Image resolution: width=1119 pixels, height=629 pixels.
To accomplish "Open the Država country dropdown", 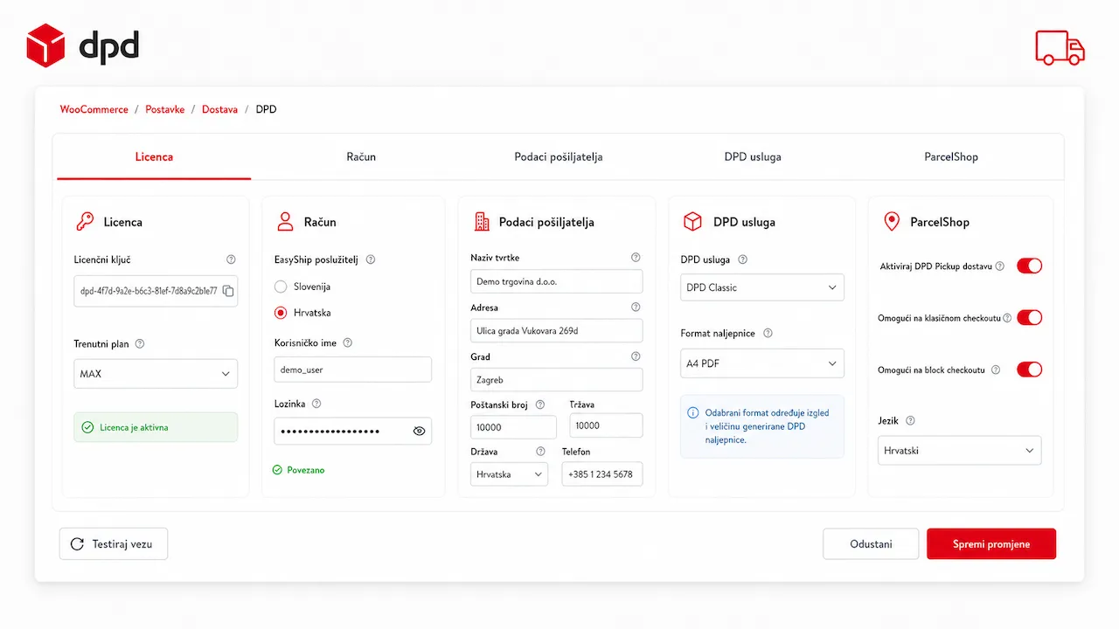I will (x=508, y=474).
